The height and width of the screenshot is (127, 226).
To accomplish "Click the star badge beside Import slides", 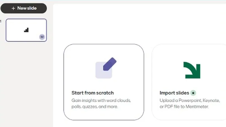I will (193, 93).
